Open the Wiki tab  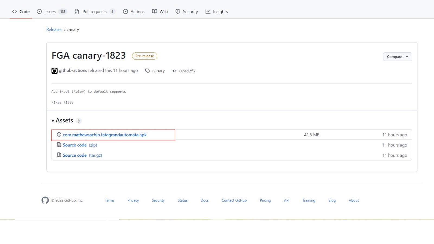(160, 11)
